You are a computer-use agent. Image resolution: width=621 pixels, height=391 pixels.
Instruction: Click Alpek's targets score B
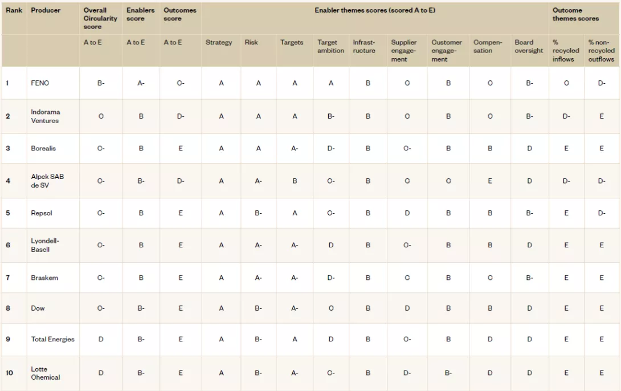coord(295,181)
